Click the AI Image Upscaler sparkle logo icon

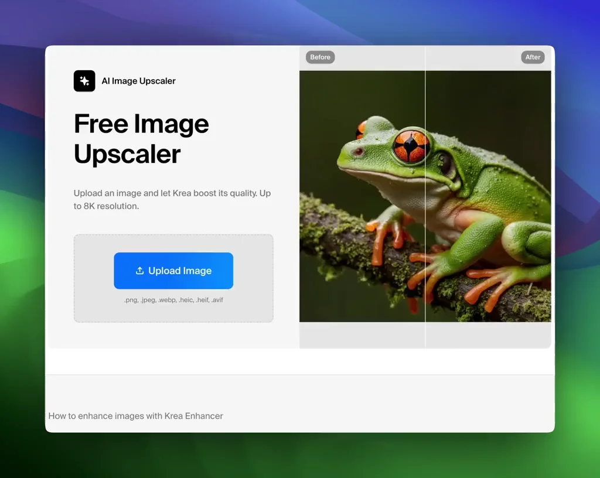tap(84, 81)
